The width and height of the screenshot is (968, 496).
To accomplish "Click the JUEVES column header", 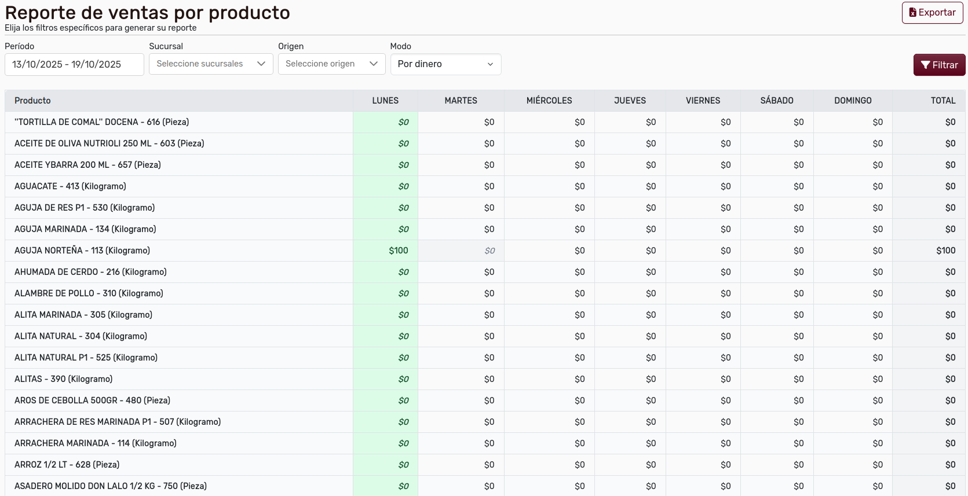I will coord(630,101).
